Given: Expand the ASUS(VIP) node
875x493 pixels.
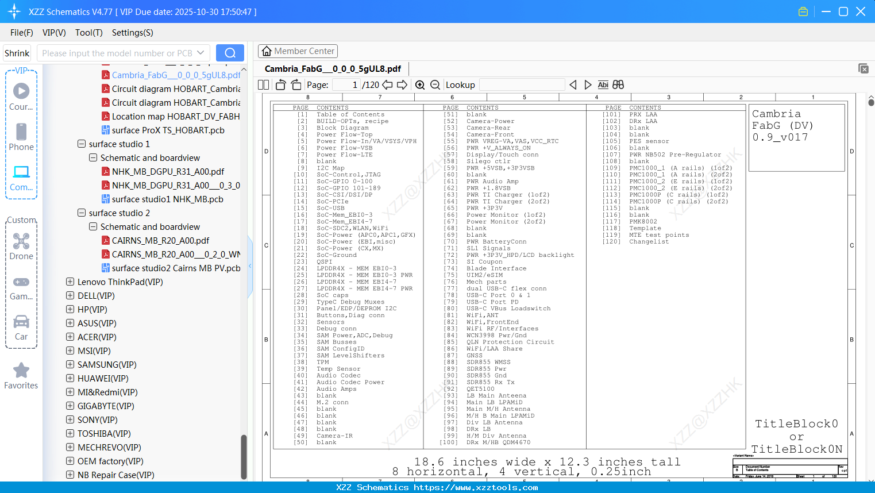Looking at the screenshot, I should [x=70, y=323].
